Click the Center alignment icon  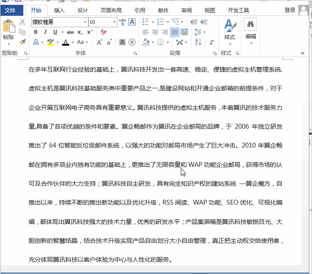click(155, 32)
